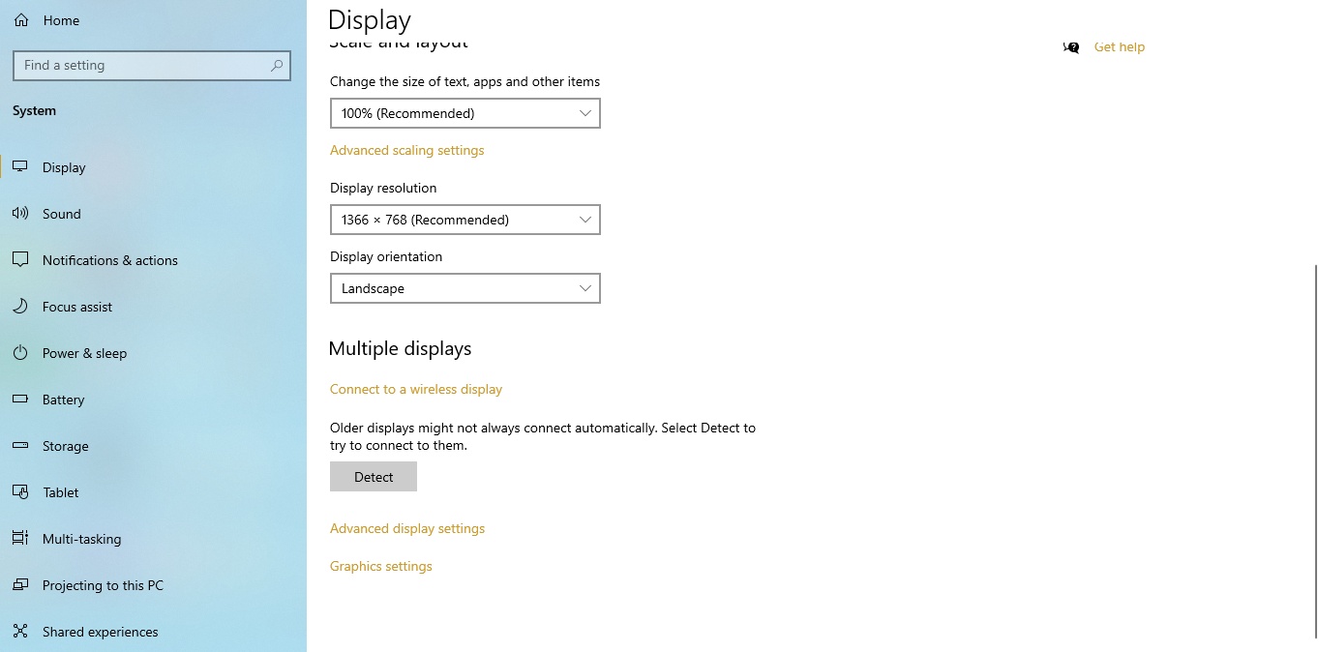This screenshot has height=652, width=1319.
Task: Click the Power & sleep icon
Action: (x=20, y=353)
